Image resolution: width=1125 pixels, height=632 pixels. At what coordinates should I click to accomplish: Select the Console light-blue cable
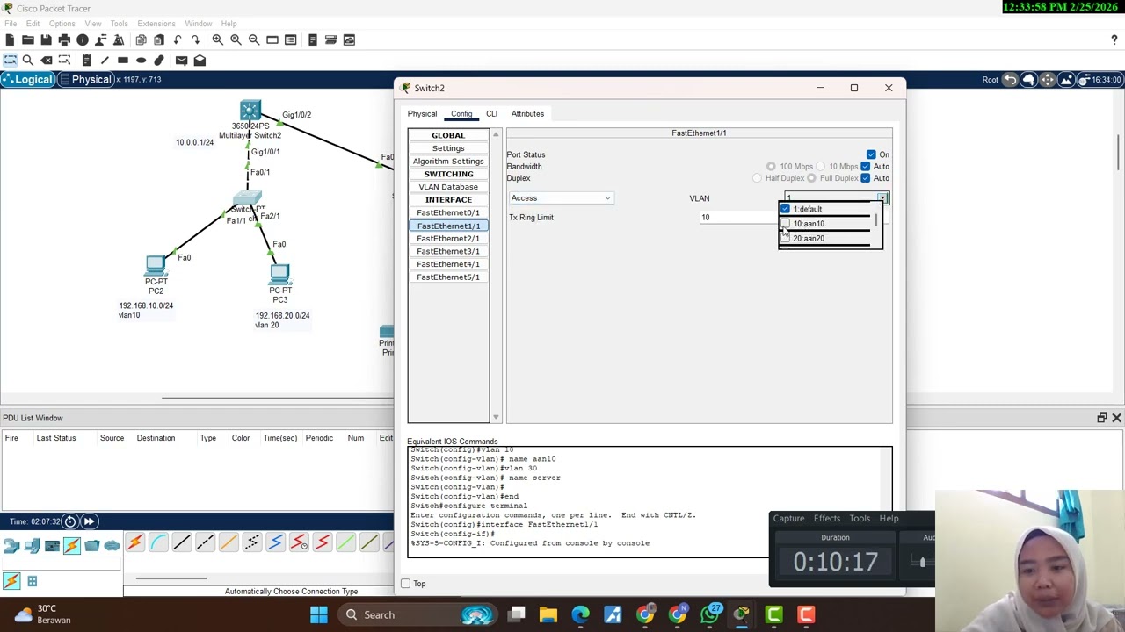tap(158, 543)
